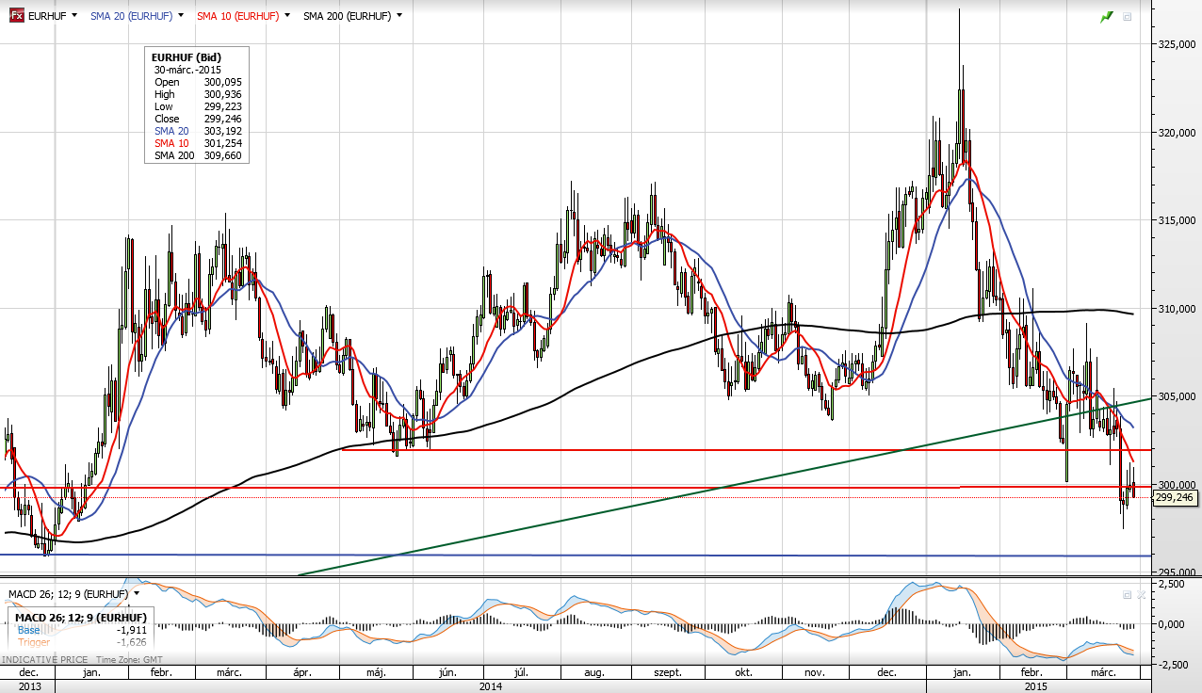Click the Open value 300,095
1202x693 pixels.
click(222, 82)
